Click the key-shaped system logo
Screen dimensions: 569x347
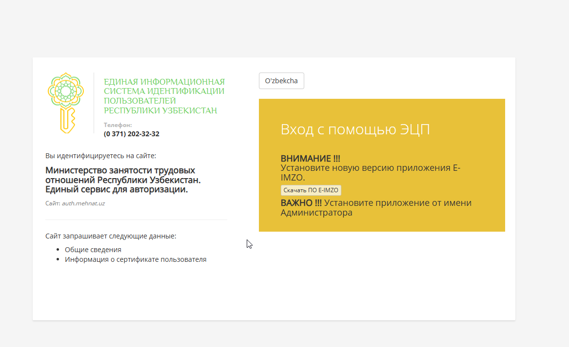(66, 103)
